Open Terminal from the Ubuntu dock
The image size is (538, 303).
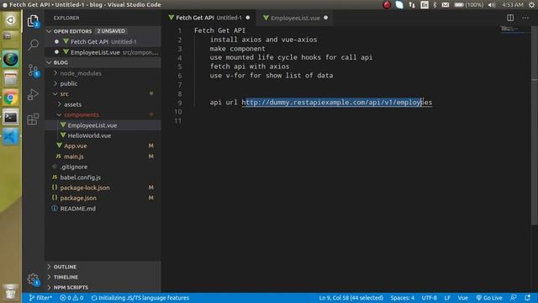[10, 118]
